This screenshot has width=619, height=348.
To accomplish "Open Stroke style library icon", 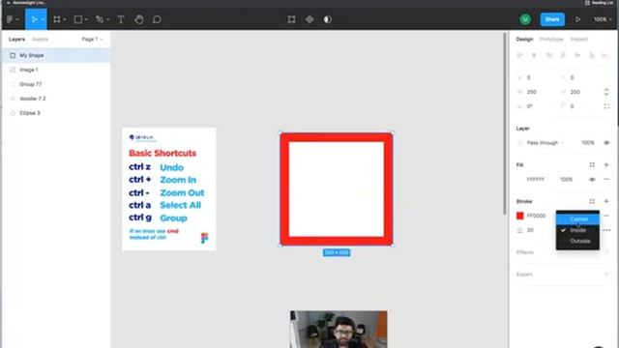I will [592, 201].
